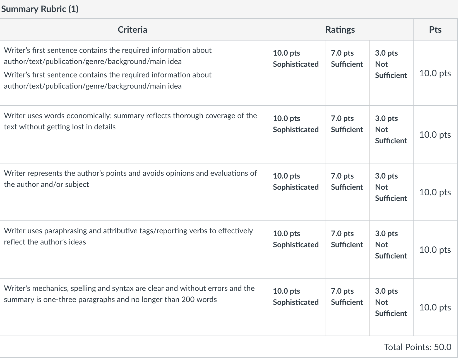Select Sophisticated for paraphrasing and attributive tags
This screenshot has width=461, height=361.
296,250
